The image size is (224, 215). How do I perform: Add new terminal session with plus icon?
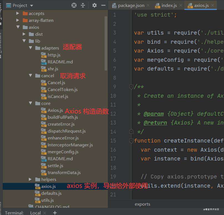click(x=55, y=213)
